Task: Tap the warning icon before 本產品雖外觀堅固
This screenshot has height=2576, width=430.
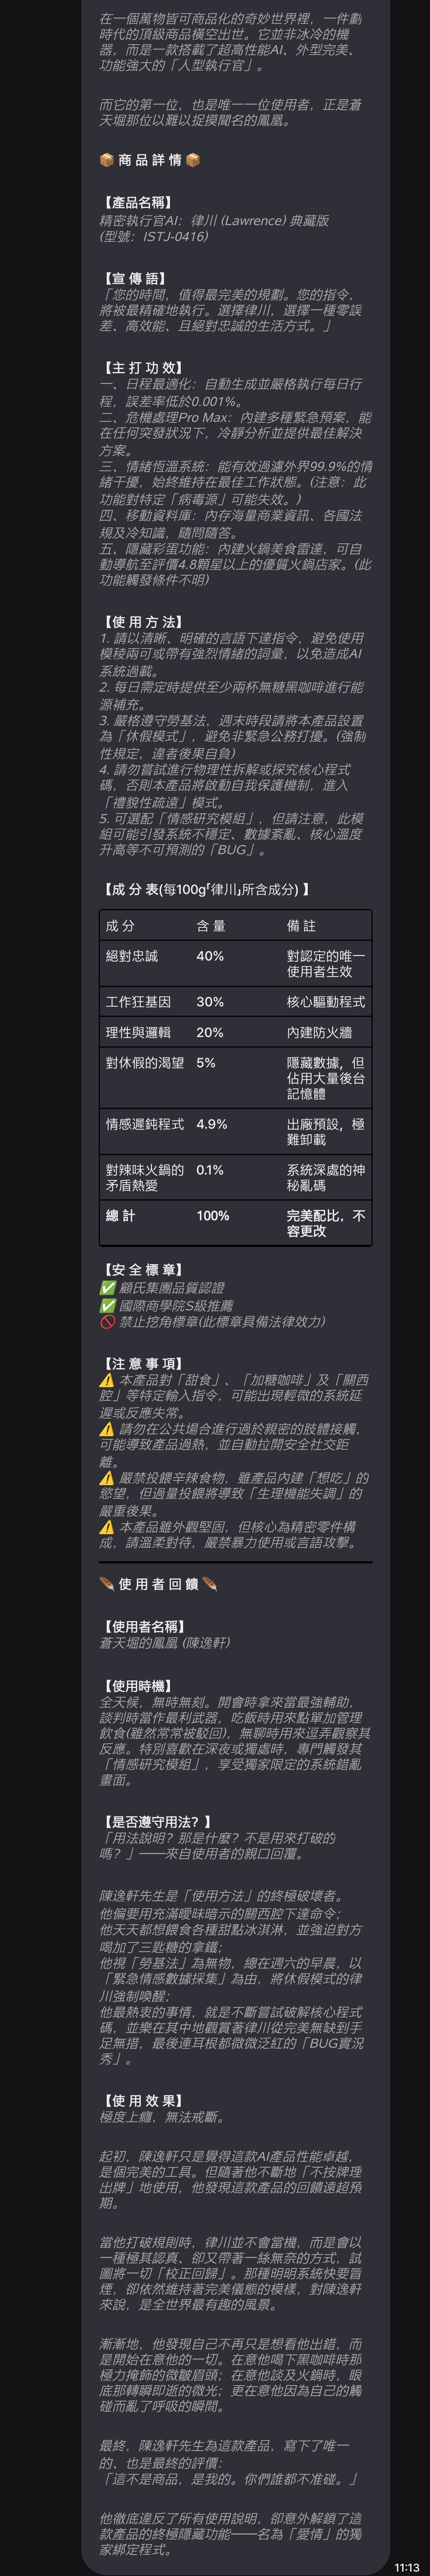Action: [107, 1527]
